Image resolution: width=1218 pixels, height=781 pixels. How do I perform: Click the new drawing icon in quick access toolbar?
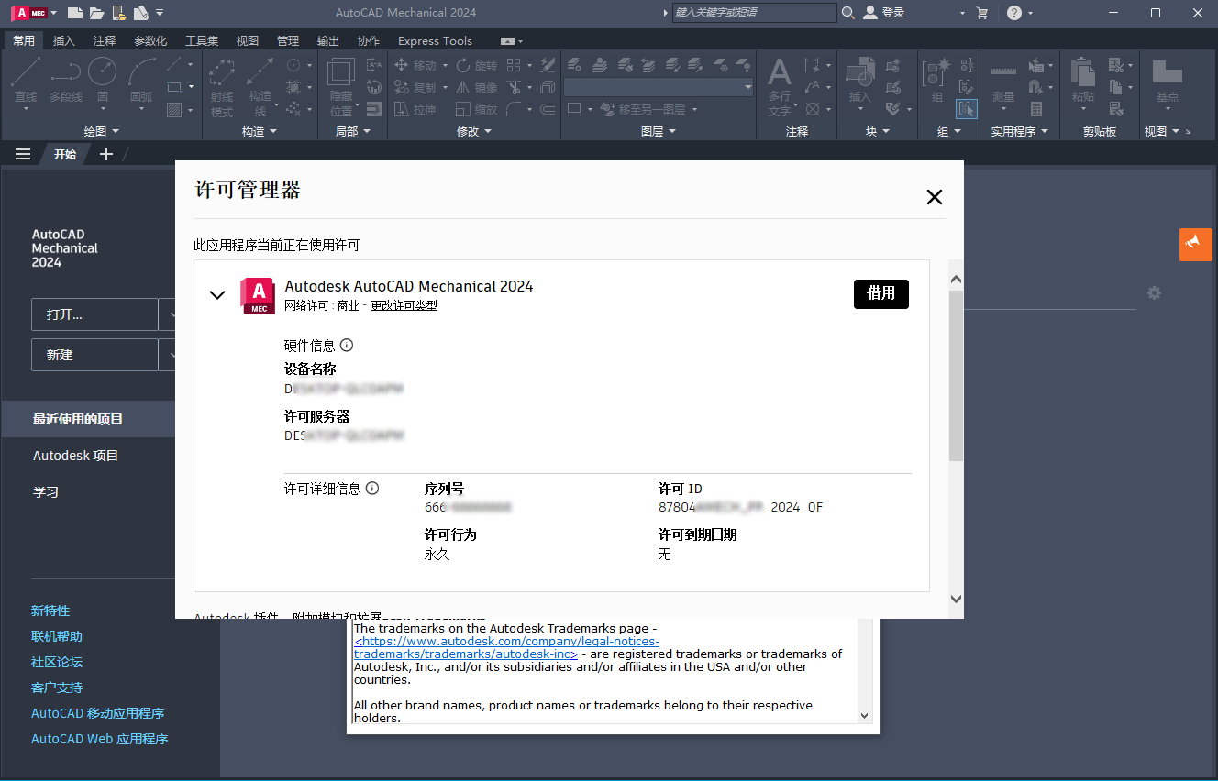(x=75, y=13)
